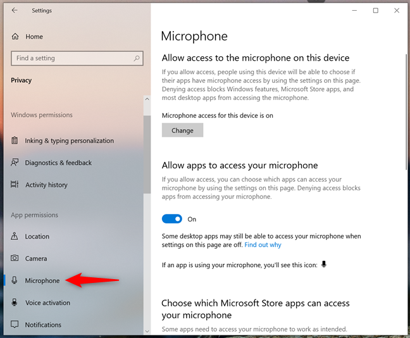This screenshot has height=338, width=410.
Task: Select Microphone in the sidebar
Action: tap(42, 280)
